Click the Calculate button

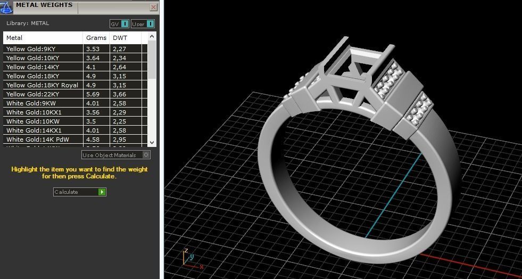coord(80,192)
